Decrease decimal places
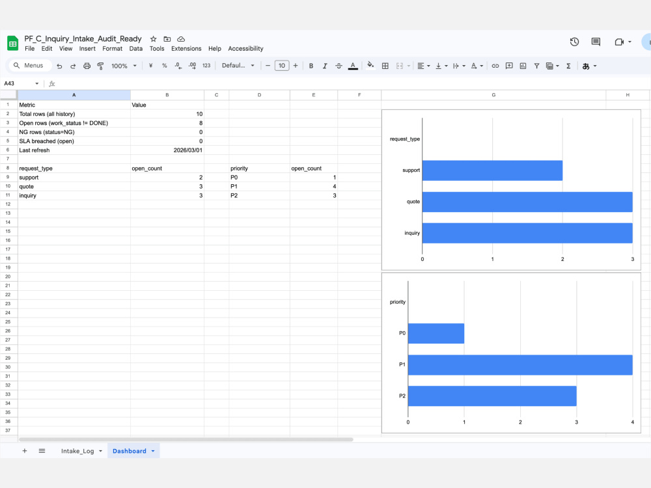Viewport: 651px width, 488px height. click(x=178, y=66)
